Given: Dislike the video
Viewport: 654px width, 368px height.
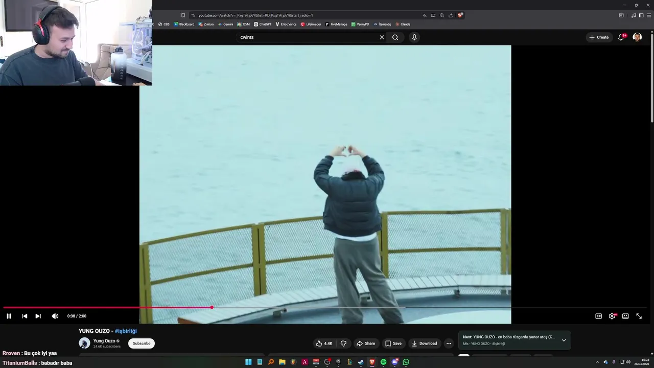Looking at the screenshot, I should click(343, 343).
